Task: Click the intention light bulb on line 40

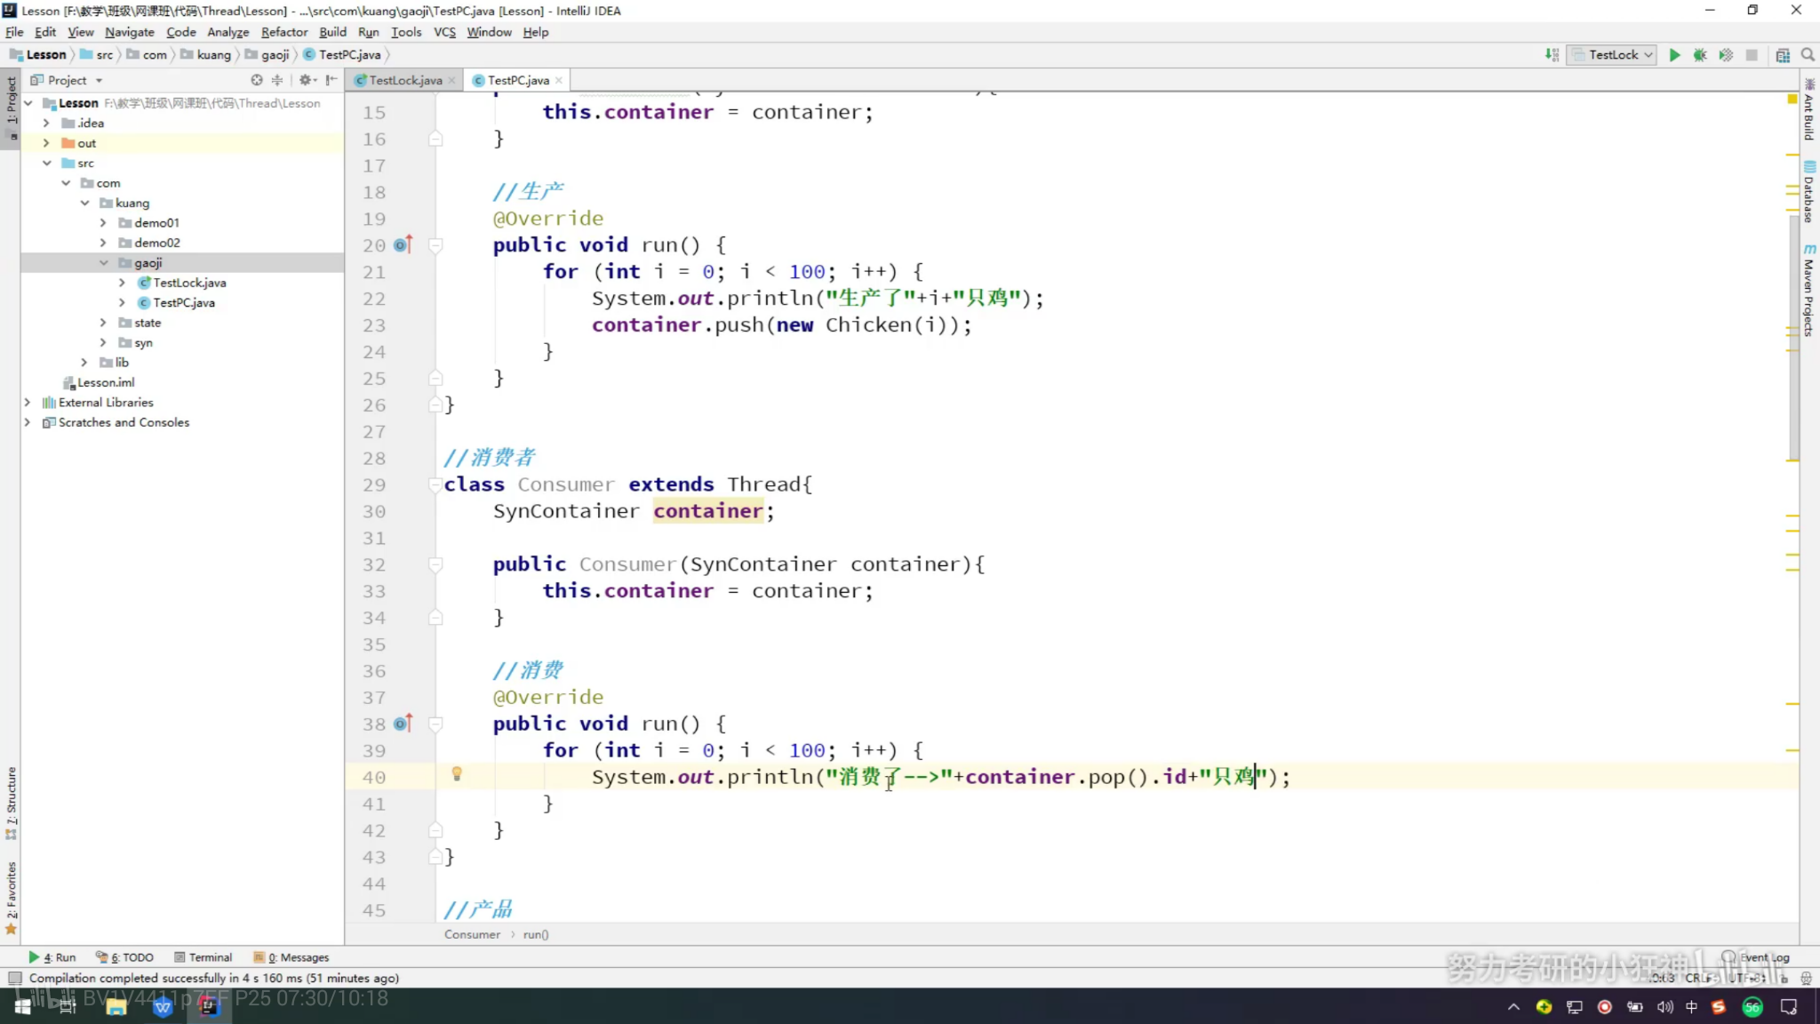Action: click(457, 774)
